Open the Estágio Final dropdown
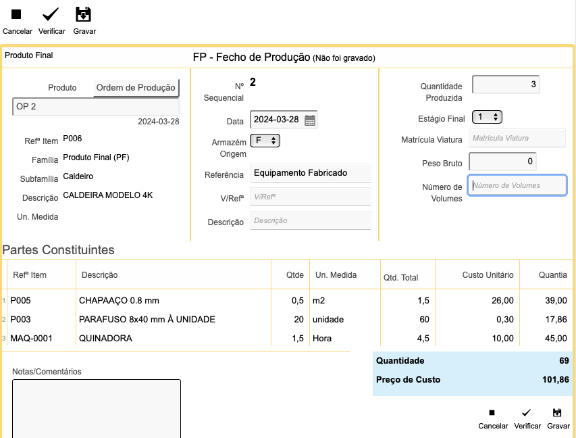 pyautogui.click(x=487, y=118)
